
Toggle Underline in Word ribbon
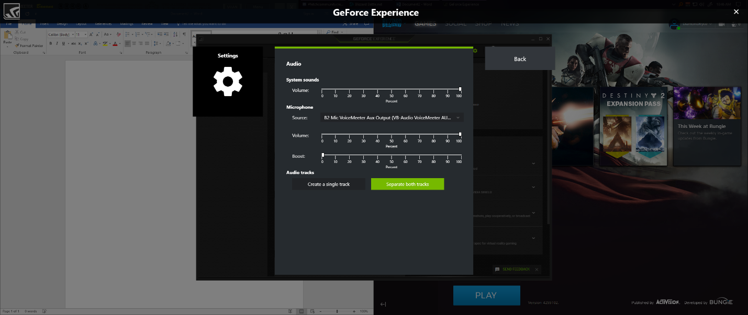(x=63, y=43)
